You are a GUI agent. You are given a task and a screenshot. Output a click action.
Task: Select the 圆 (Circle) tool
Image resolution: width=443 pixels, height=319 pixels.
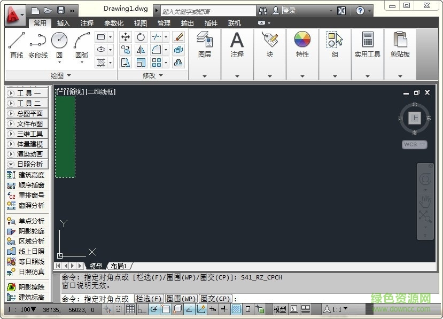[59, 44]
